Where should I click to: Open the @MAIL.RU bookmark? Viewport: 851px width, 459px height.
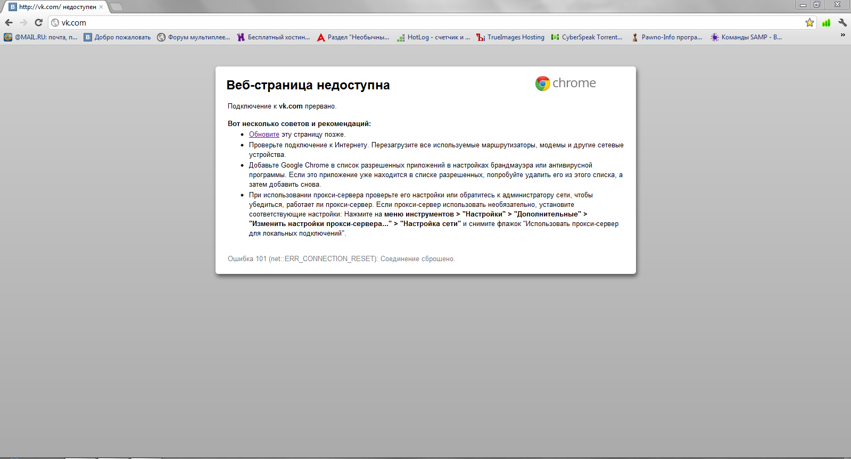point(40,37)
